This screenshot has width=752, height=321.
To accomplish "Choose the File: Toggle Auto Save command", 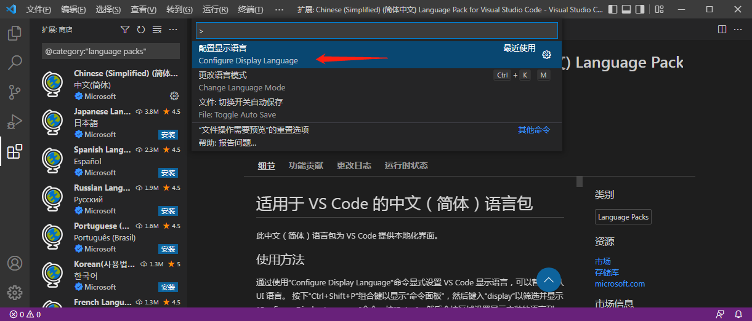I will (x=377, y=109).
